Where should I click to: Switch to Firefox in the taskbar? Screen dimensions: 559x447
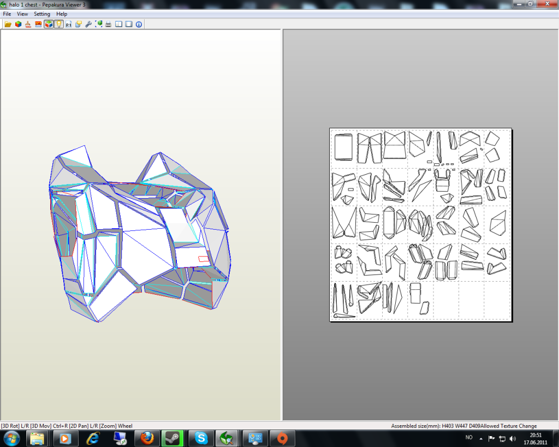coord(147,438)
